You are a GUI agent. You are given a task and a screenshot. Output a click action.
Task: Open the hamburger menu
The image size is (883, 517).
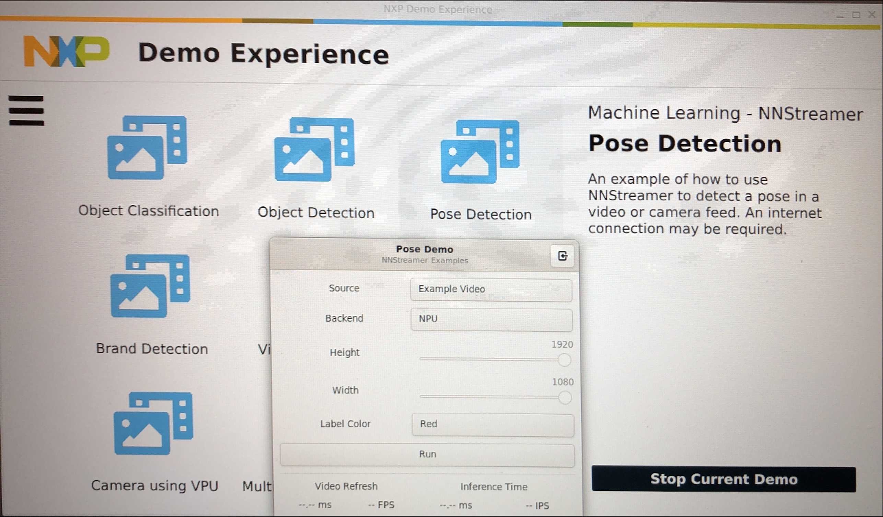click(x=26, y=110)
